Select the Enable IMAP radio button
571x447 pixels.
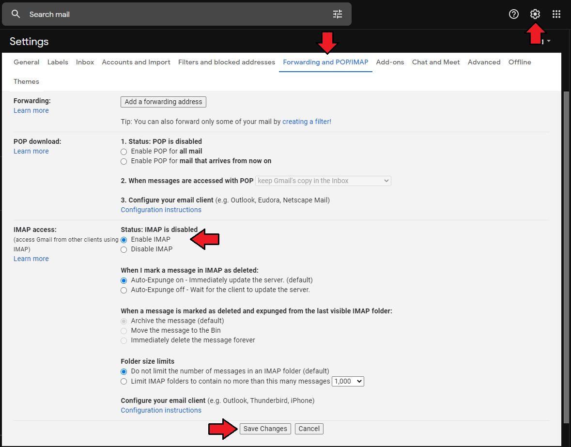click(x=124, y=240)
